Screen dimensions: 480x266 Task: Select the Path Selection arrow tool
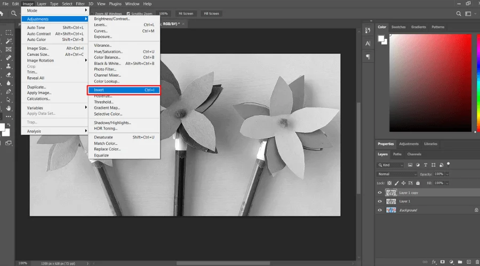pyautogui.click(x=9, y=99)
